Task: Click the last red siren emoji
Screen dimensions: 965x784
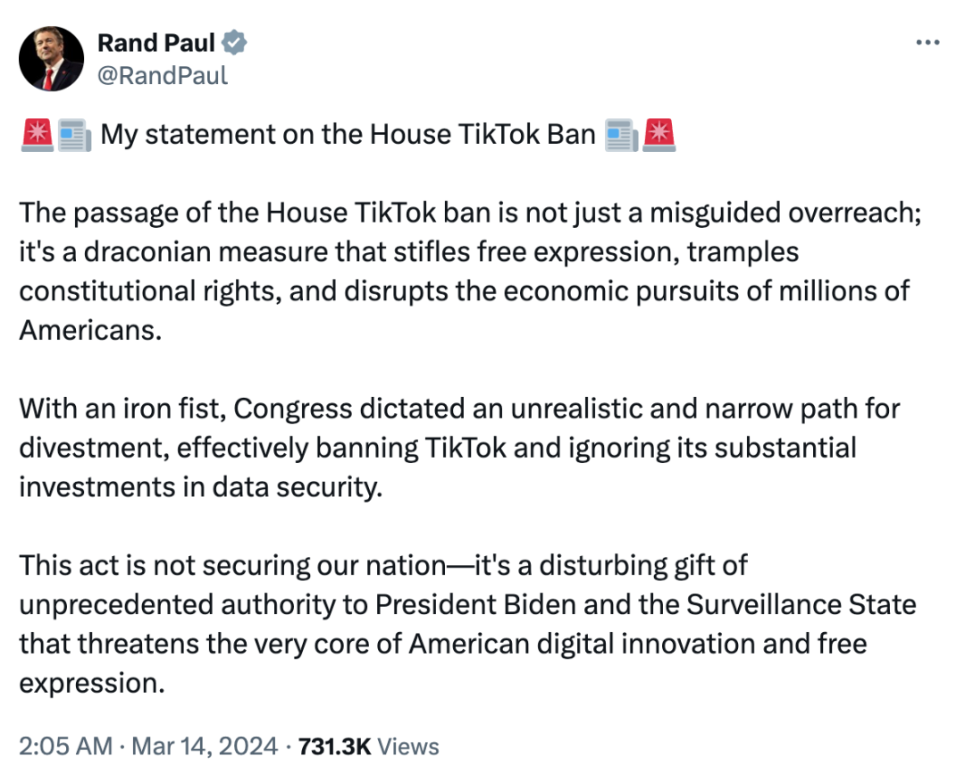Action: coord(659,135)
